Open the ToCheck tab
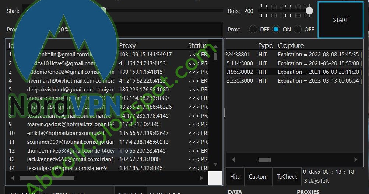Screen dimensions: 369x194 [x=287, y=177]
